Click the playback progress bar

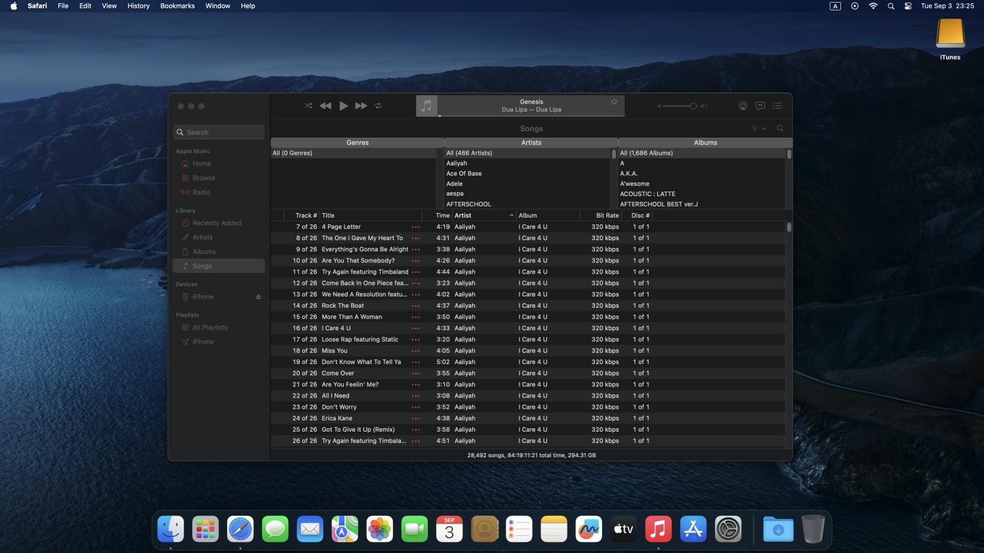pyautogui.click(x=531, y=116)
